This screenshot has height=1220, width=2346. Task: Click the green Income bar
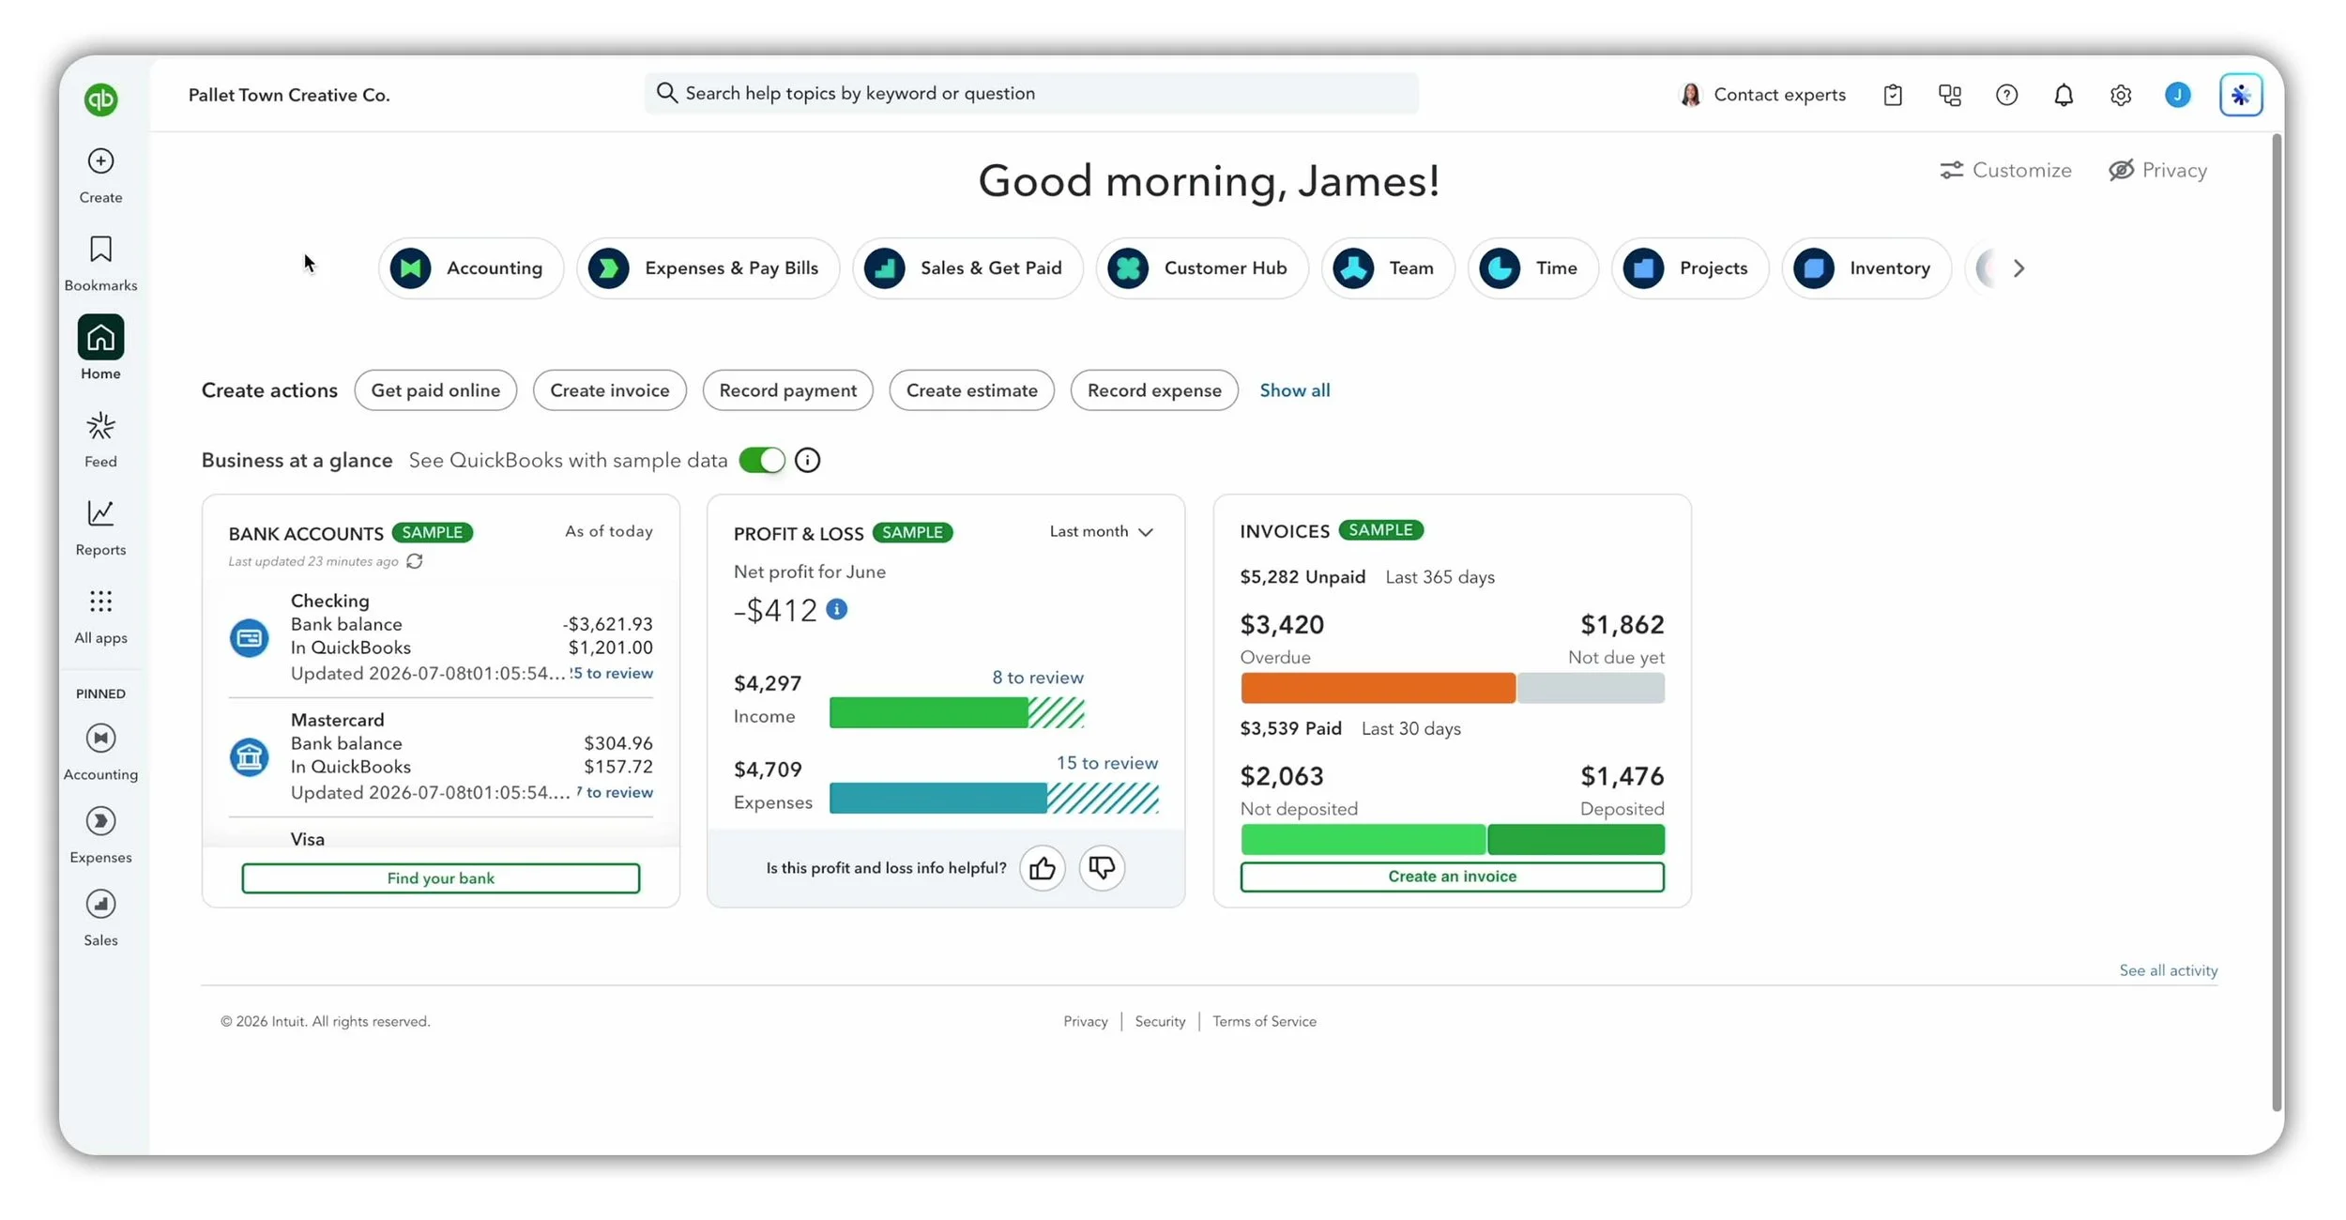point(928,713)
